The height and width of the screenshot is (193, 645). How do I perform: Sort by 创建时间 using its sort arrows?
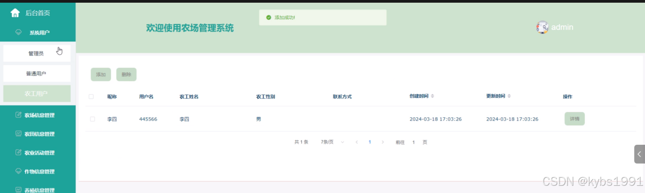pyautogui.click(x=432, y=96)
